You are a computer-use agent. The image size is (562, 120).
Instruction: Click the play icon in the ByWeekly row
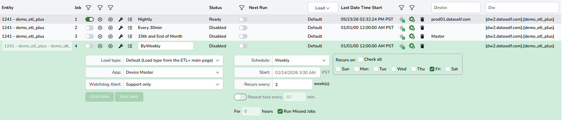[x=100, y=46]
